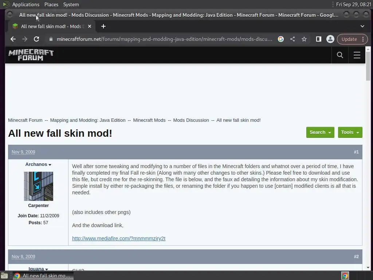Click the window title bar text

point(178,15)
